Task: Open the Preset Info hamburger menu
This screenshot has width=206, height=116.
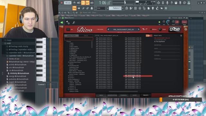Action: [181, 35]
